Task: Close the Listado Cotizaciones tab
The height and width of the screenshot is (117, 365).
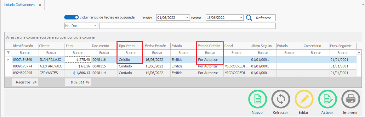Action: (40, 5)
